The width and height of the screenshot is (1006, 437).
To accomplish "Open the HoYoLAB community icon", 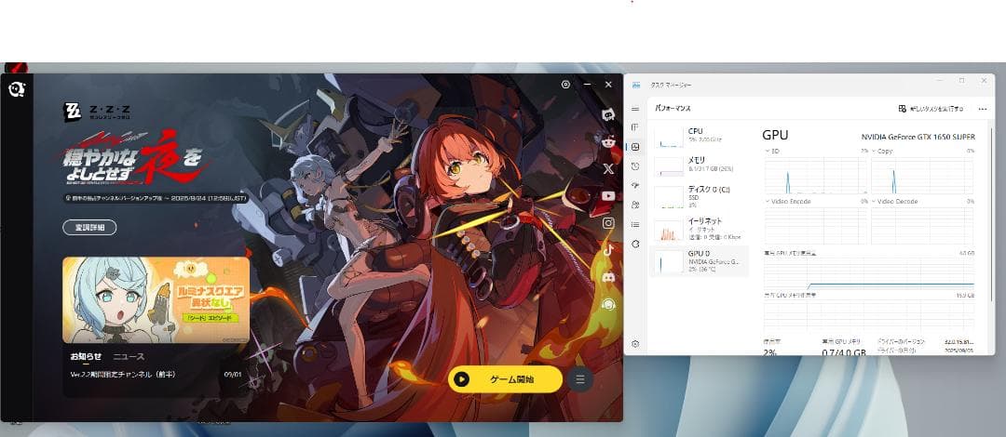I will tap(608, 114).
